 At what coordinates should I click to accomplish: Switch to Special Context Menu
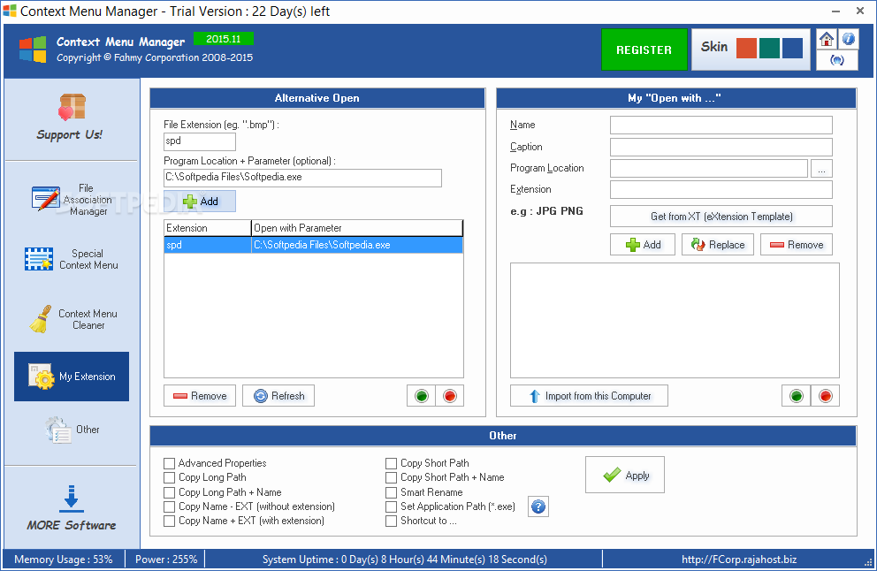coord(72,260)
